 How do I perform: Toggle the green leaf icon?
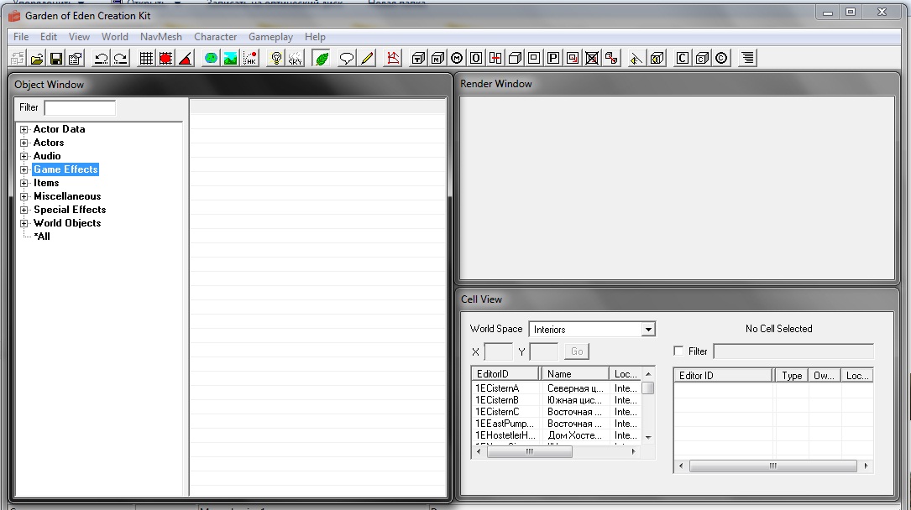(322, 58)
